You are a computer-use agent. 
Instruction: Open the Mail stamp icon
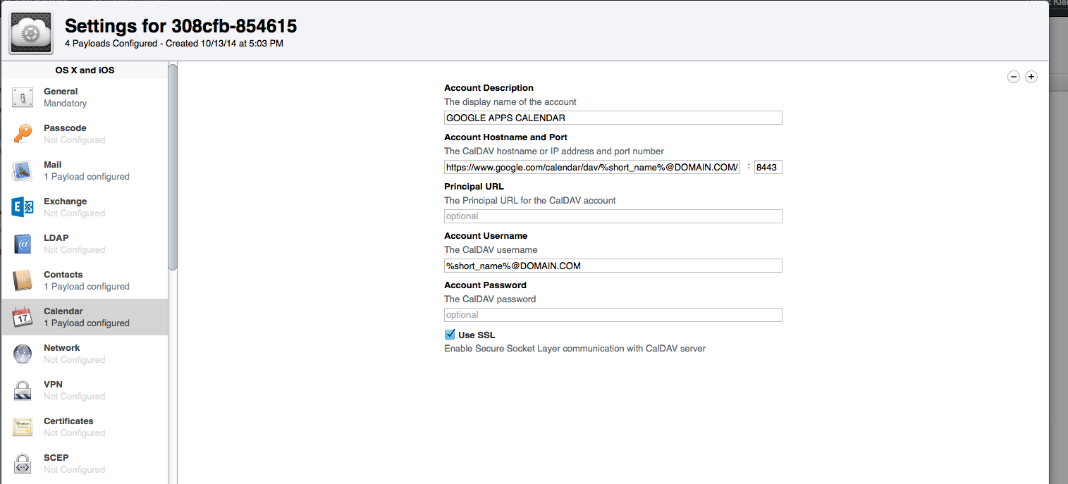[23, 170]
